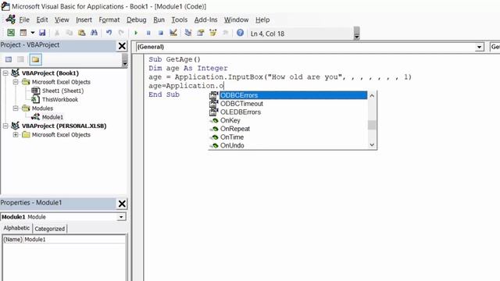
Task: Click the Save toolbar icon
Action: coord(42,33)
